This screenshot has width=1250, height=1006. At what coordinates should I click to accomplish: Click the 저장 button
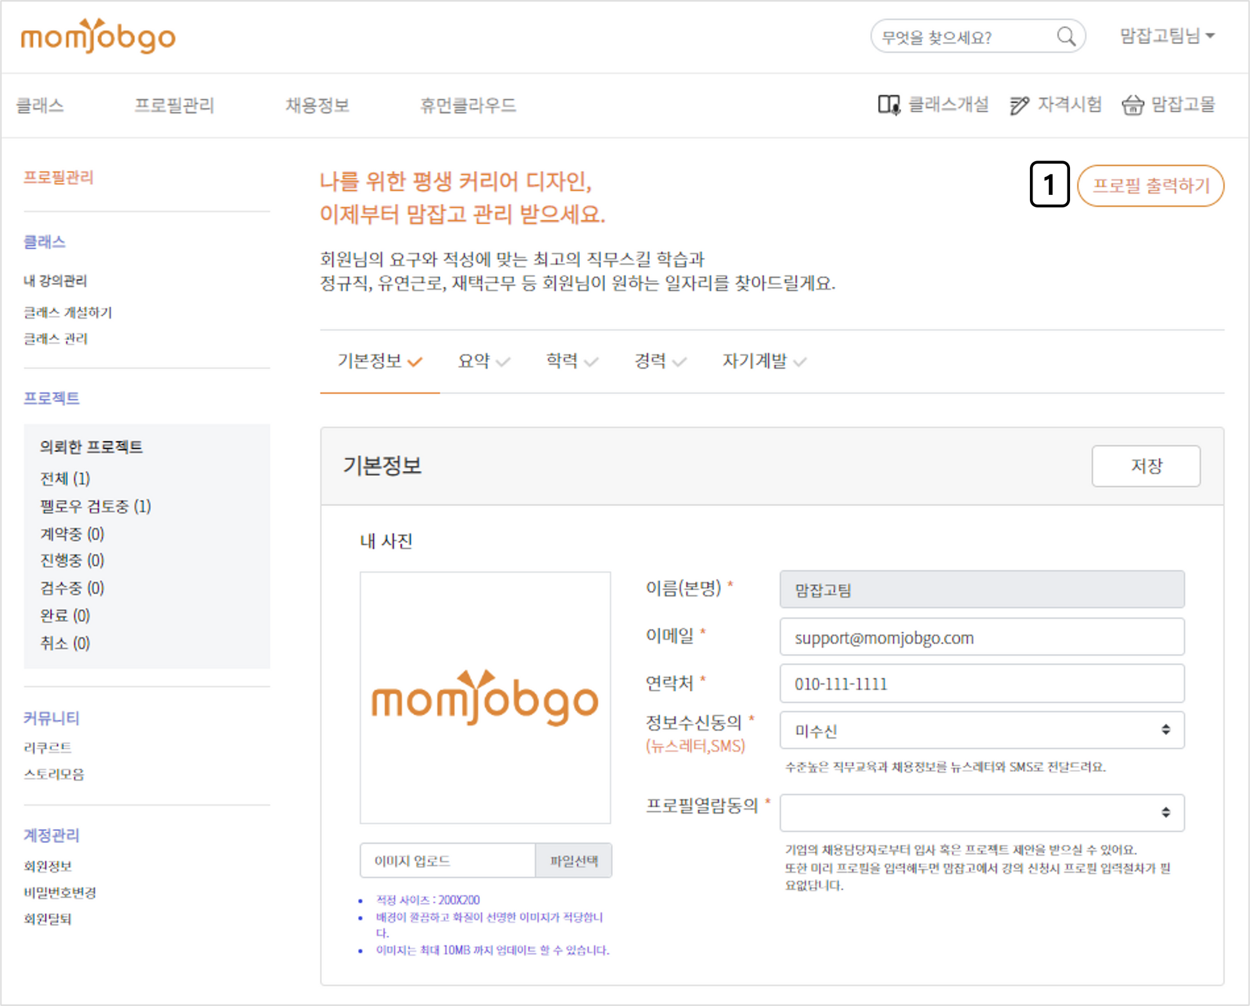(x=1146, y=466)
